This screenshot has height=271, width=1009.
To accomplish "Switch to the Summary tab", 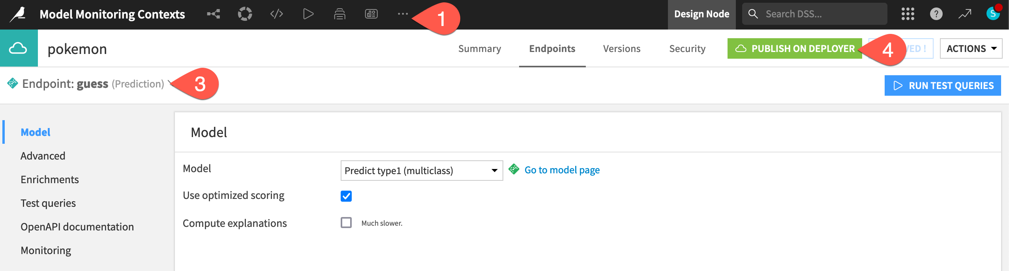I will point(479,48).
